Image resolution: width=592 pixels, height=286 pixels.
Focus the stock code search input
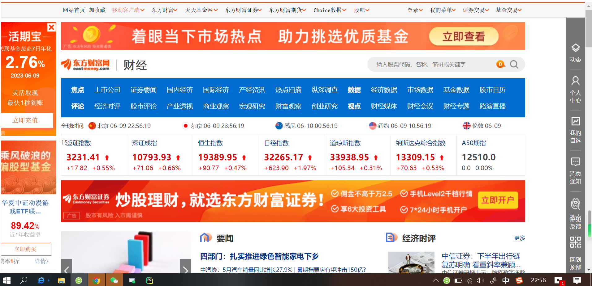point(433,64)
